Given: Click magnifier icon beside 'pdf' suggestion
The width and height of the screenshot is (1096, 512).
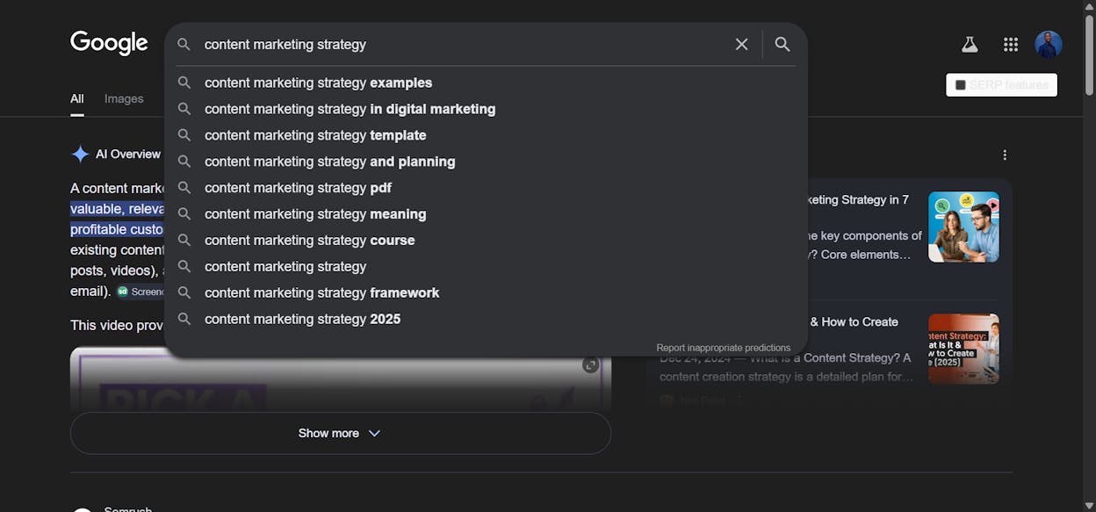Looking at the screenshot, I should [x=184, y=188].
